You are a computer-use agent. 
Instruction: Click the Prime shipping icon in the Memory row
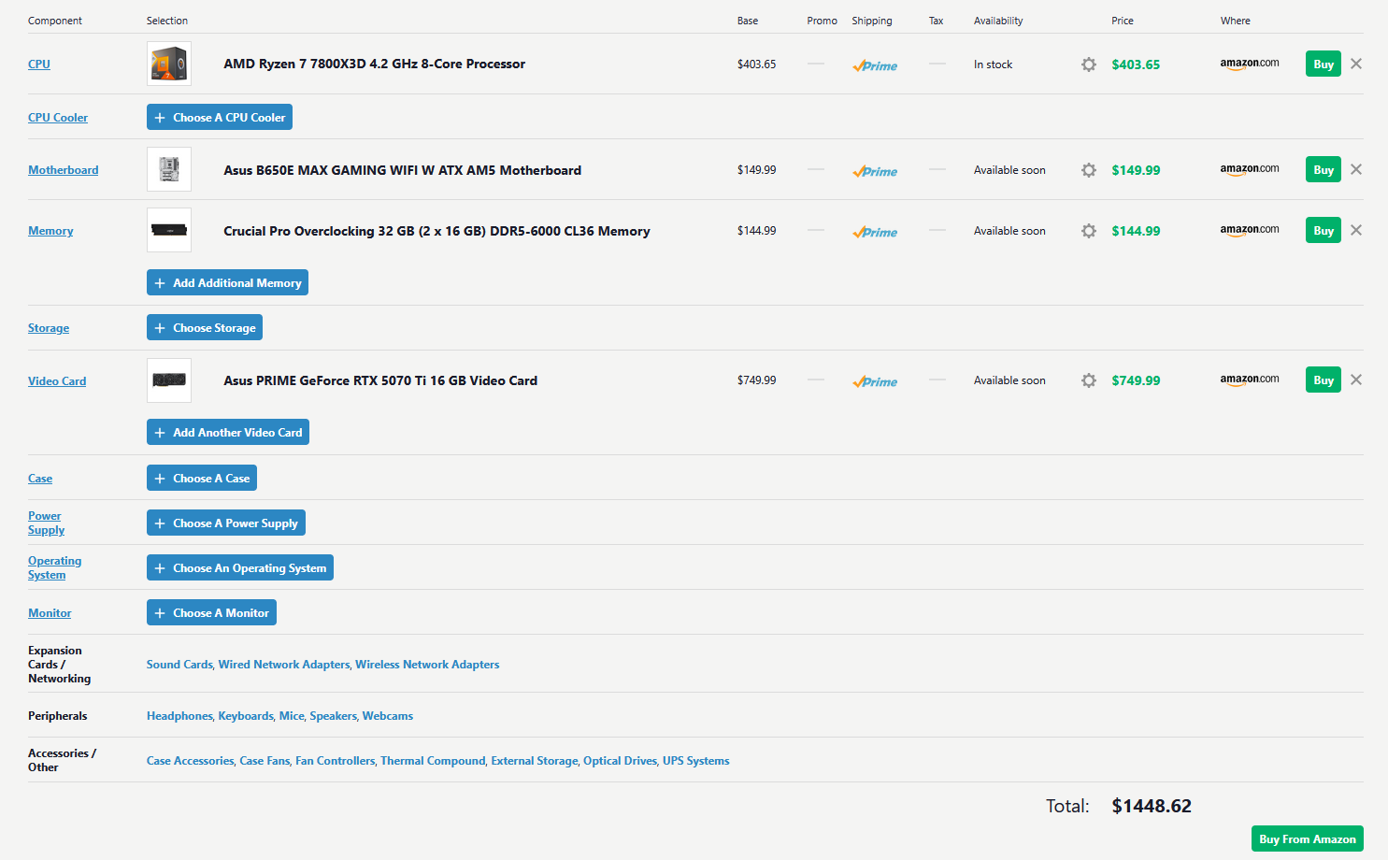point(875,232)
